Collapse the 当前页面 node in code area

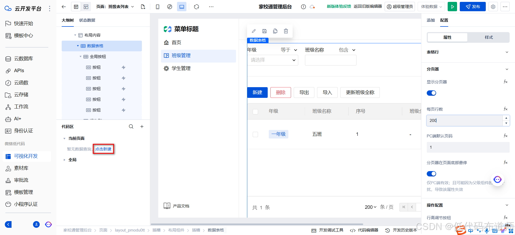click(64, 138)
